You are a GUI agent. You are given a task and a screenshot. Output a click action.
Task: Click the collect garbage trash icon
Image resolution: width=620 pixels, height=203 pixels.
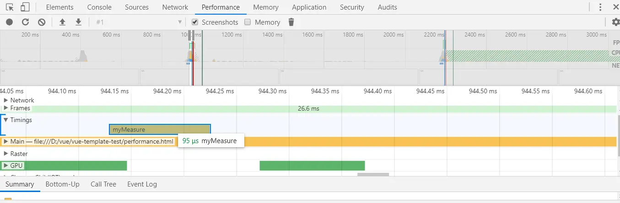point(291,22)
